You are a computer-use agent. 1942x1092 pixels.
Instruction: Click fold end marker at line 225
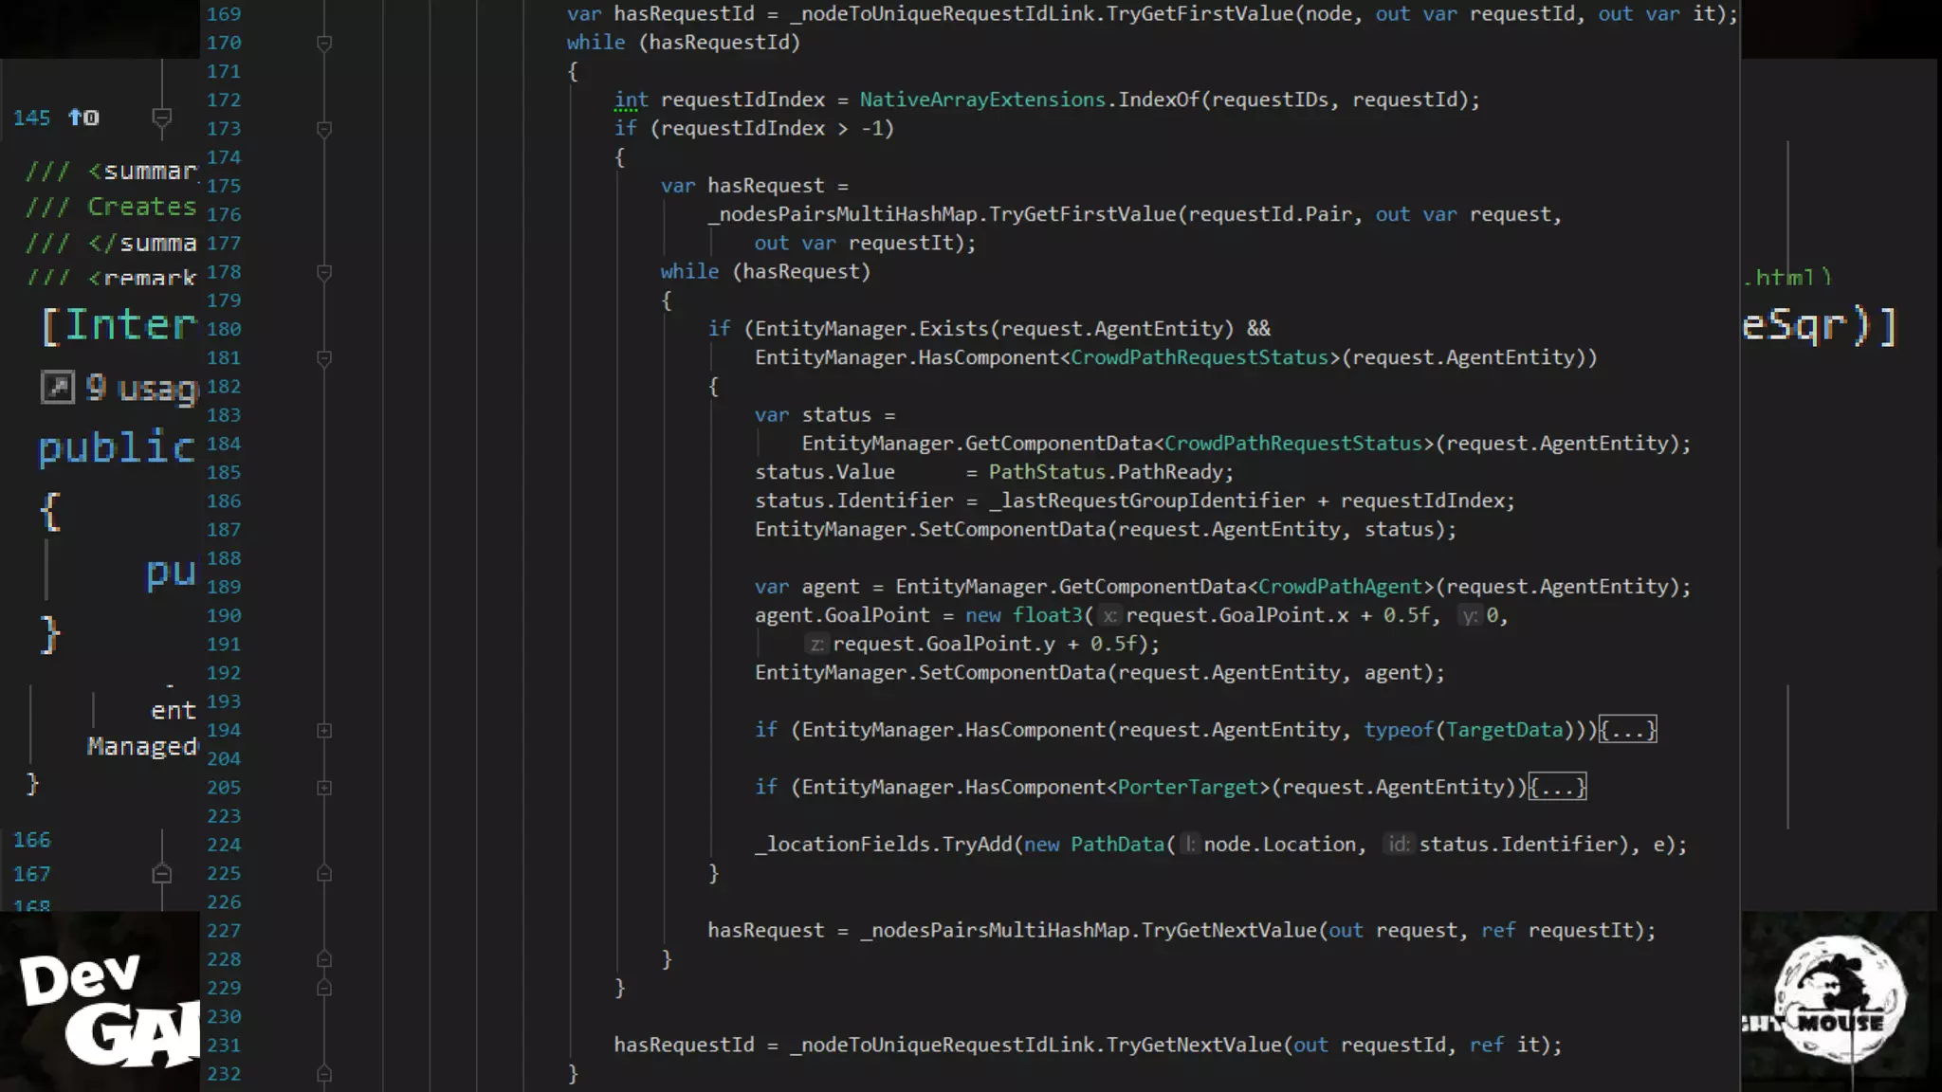coord(324,874)
